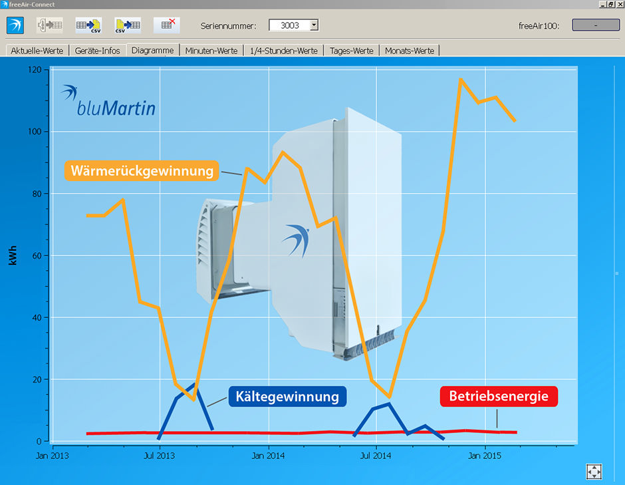Image resolution: width=625 pixels, height=485 pixels.
Task: Click the red Betriebsenergie label
Action: [499, 396]
